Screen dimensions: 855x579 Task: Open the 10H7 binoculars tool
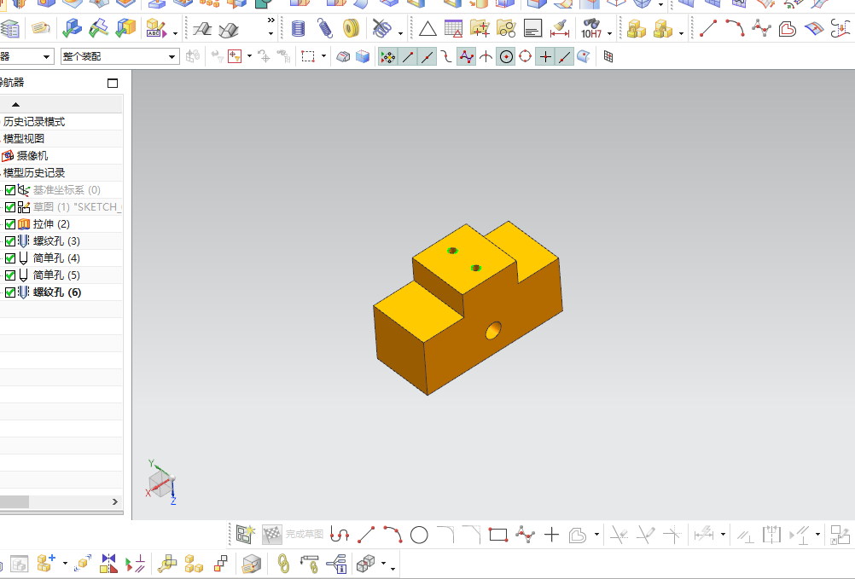591,28
